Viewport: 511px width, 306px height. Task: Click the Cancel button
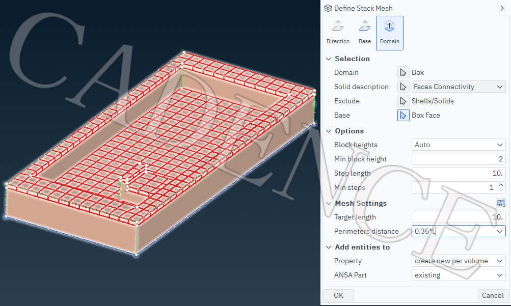[493, 295]
